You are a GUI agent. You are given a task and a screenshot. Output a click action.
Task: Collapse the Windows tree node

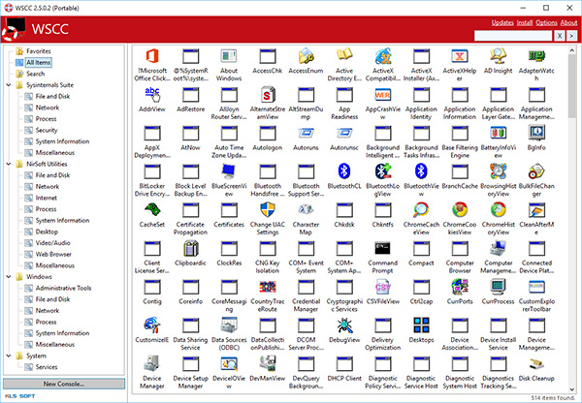tap(9, 276)
